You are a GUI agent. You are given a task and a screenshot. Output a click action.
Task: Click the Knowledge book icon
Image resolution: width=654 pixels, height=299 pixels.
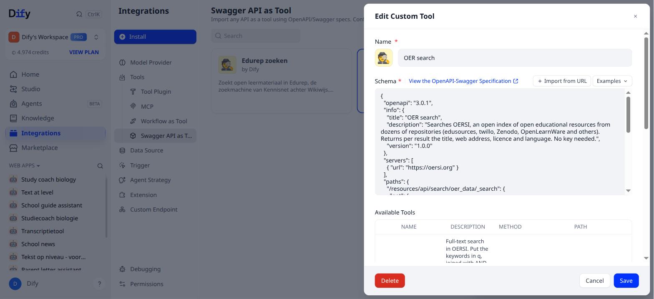[13, 118]
